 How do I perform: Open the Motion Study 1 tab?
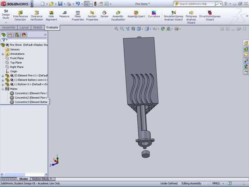coord(42,179)
